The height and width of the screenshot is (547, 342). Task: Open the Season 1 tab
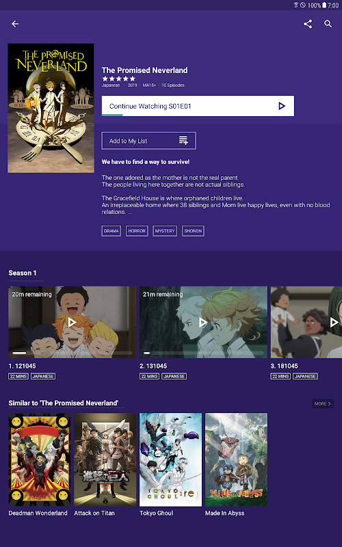tap(23, 273)
